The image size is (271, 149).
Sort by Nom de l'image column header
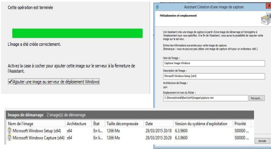tap(36, 124)
